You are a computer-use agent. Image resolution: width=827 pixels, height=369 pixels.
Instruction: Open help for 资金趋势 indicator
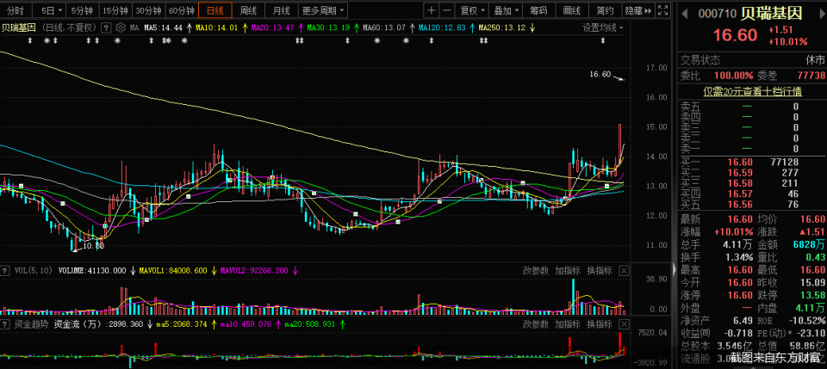click(5, 323)
